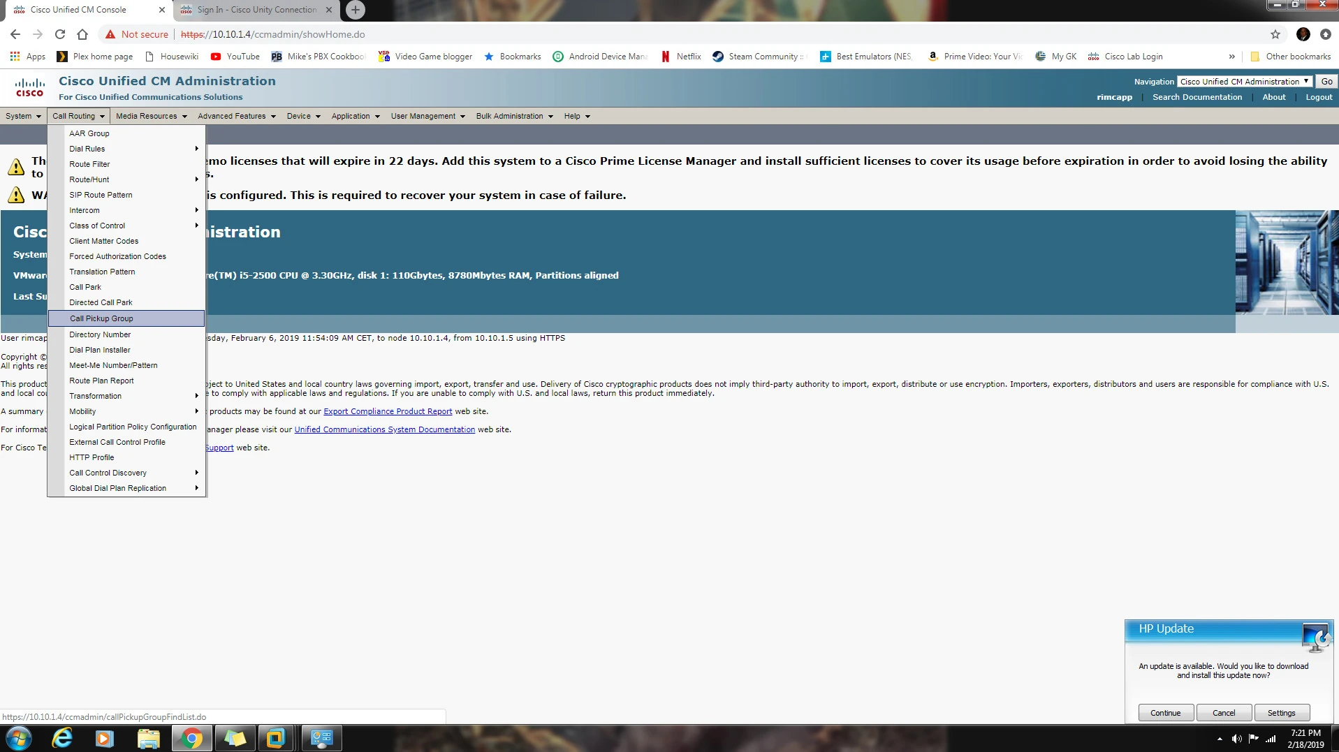The width and height of the screenshot is (1339, 752).
Task: Select Call Pickup Group menu entry
Action: click(x=101, y=318)
